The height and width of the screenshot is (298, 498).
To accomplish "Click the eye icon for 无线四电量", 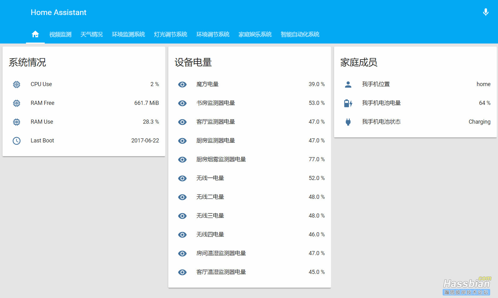I will (182, 234).
